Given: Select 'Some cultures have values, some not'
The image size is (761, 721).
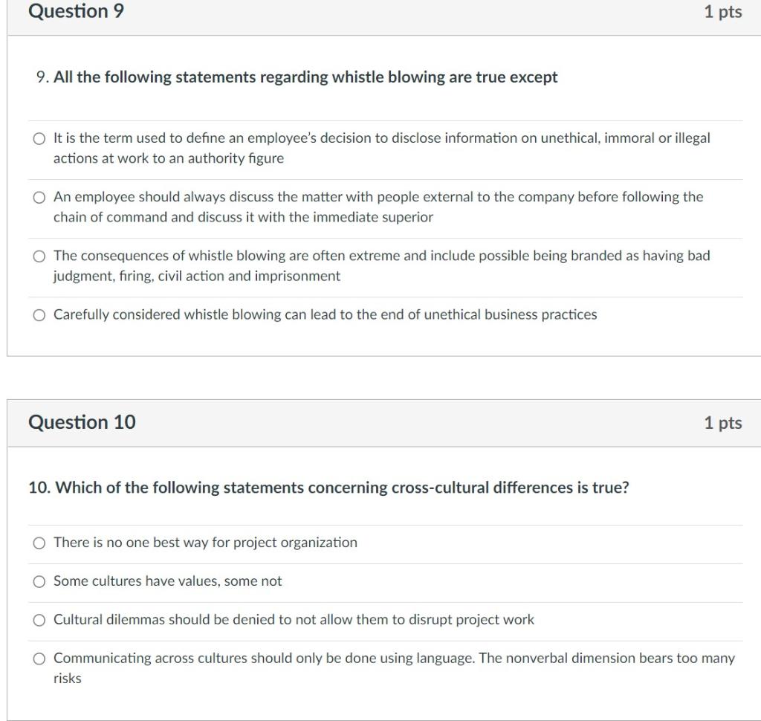Looking at the screenshot, I should tap(38, 582).
